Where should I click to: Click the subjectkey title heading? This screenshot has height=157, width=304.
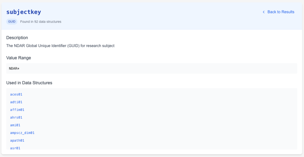pos(24,12)
